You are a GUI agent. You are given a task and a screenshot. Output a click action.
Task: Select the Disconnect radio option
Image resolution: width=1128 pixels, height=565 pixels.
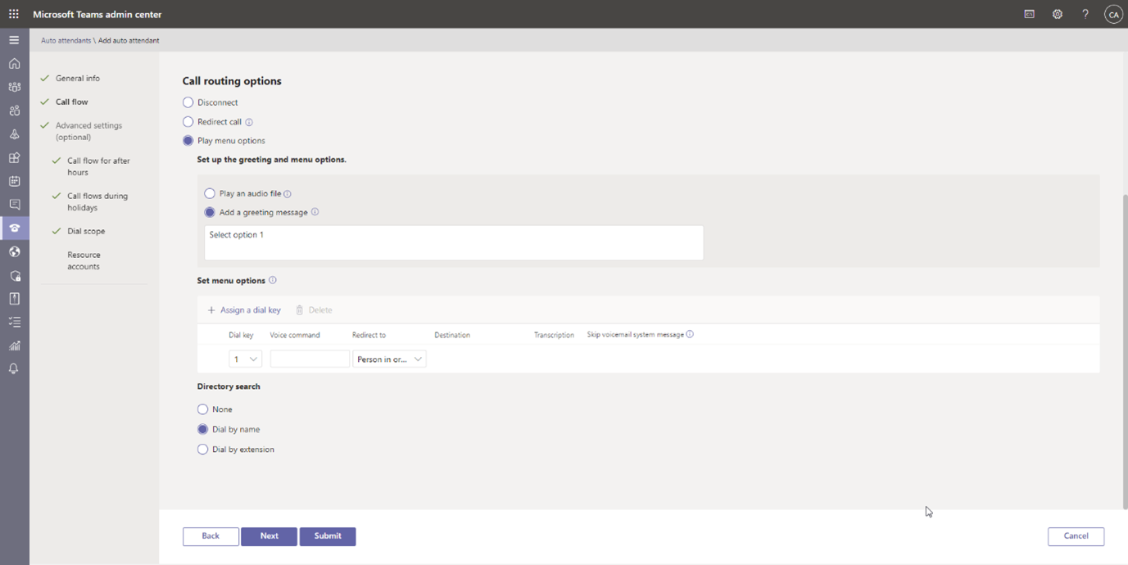click(x=188, y=102)
